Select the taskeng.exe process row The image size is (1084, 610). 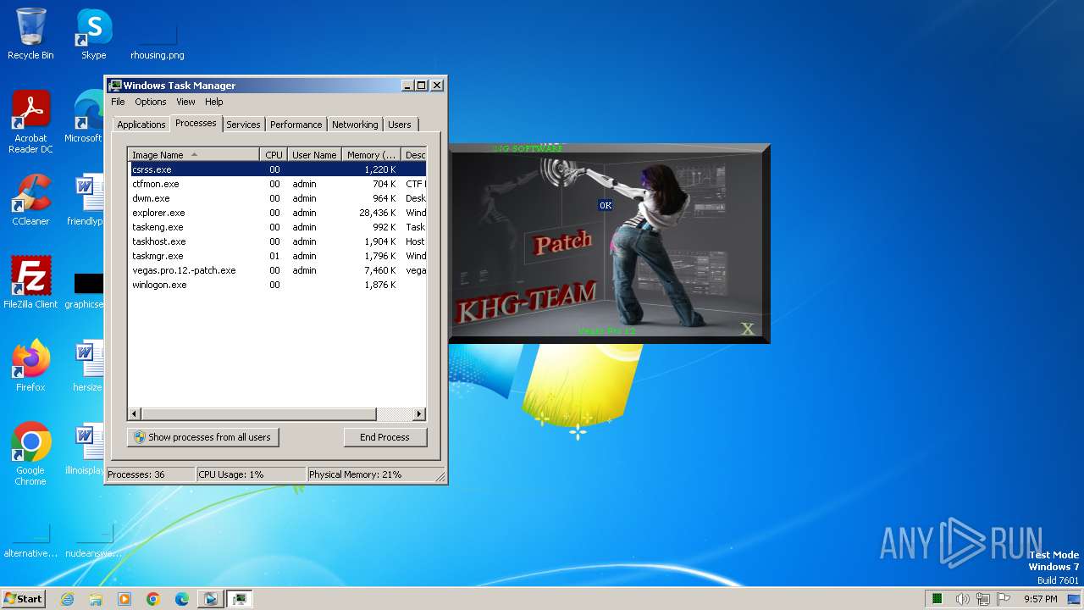pyautogui.click(x=277, y=227)
